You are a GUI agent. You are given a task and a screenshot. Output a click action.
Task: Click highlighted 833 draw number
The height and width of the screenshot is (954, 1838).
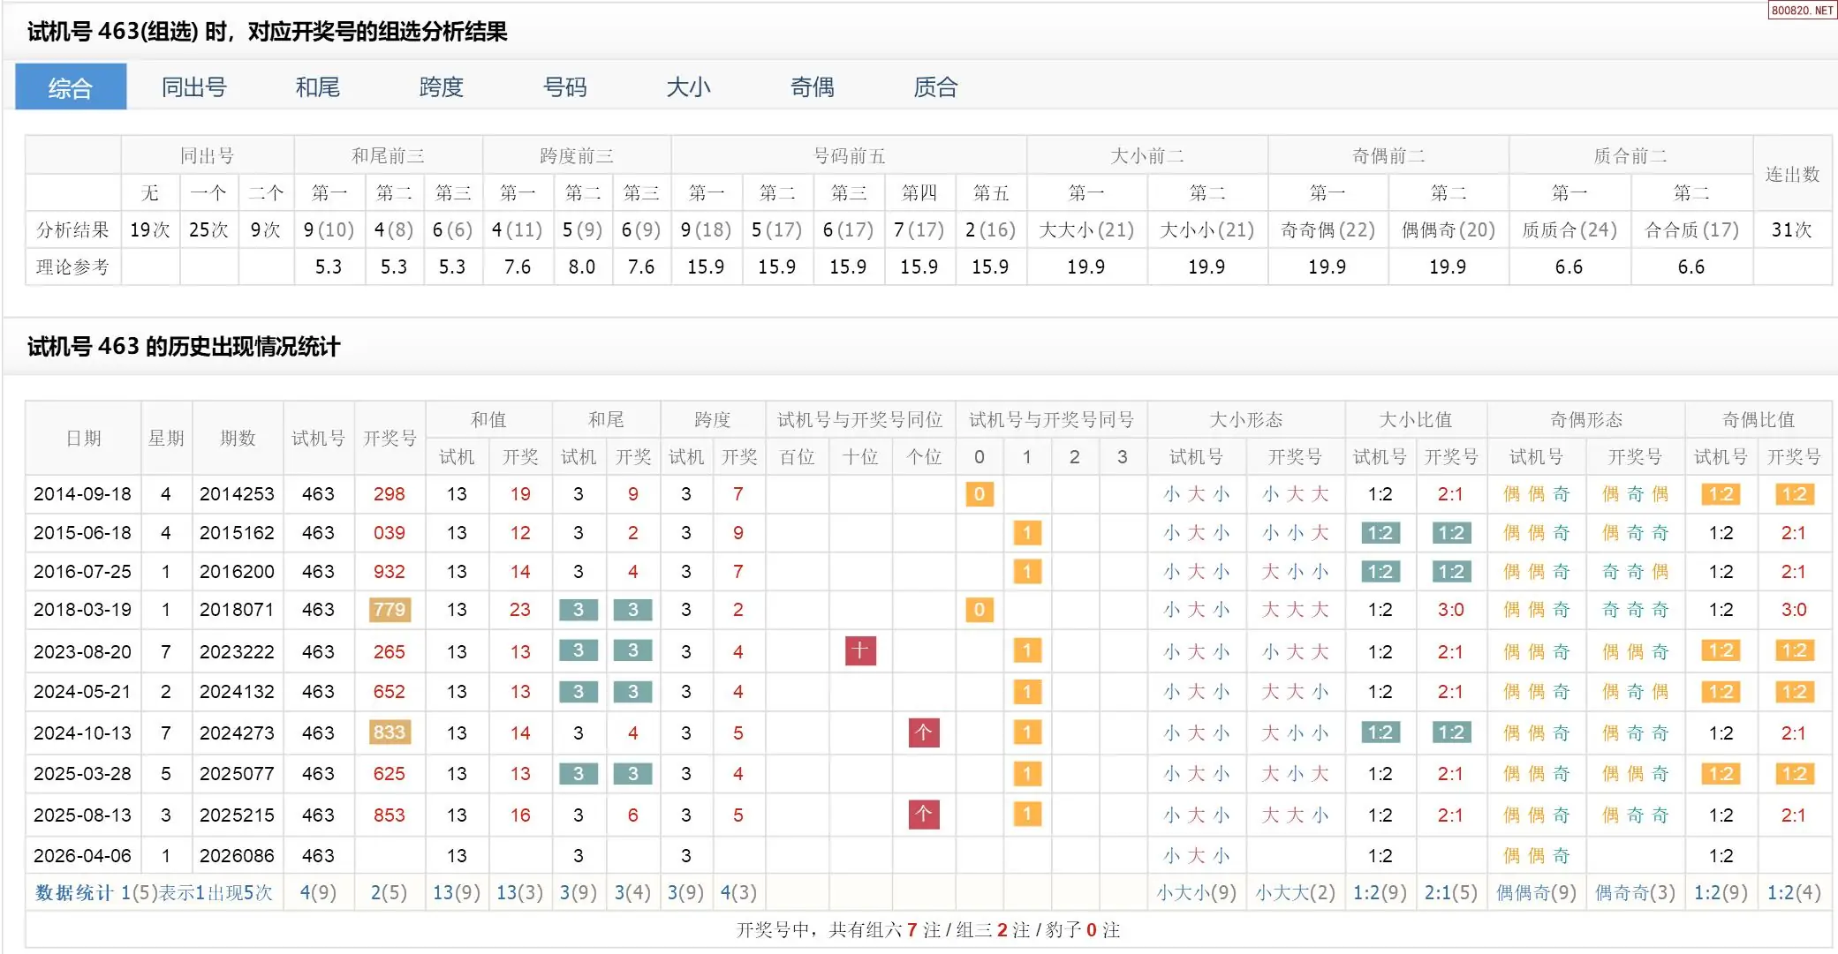[390, 732]
